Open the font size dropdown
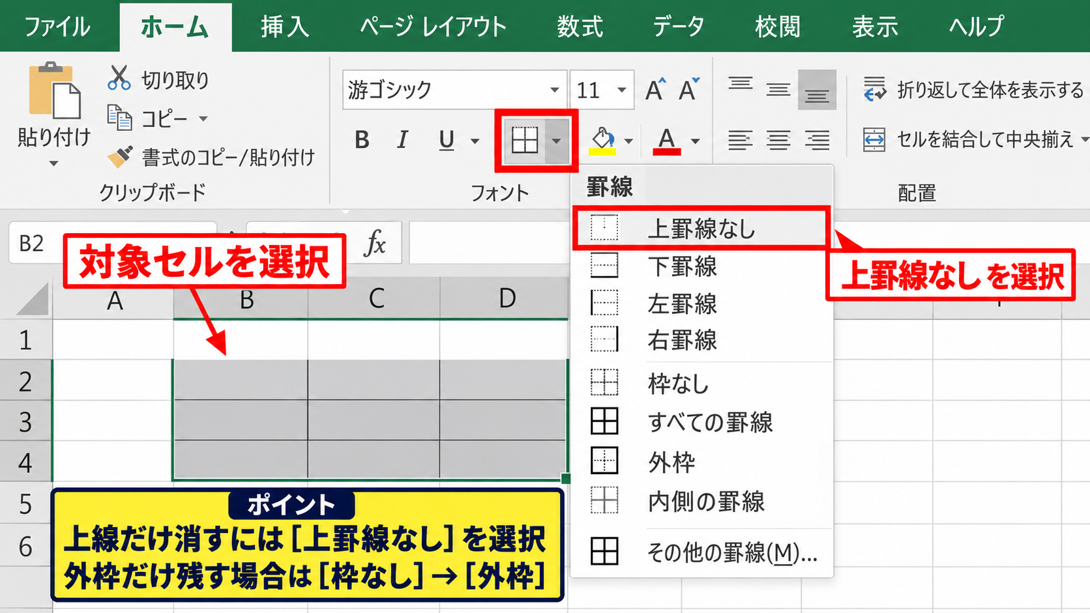Screen dimensions: 1090x613 (x=622, y=90)
